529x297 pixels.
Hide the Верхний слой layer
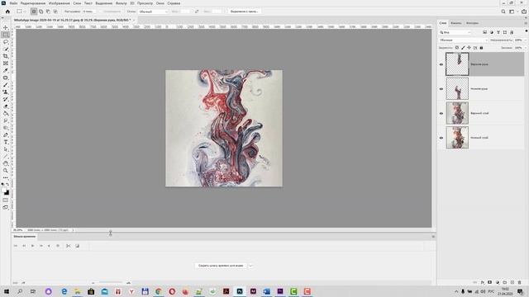tap(441, 114)
